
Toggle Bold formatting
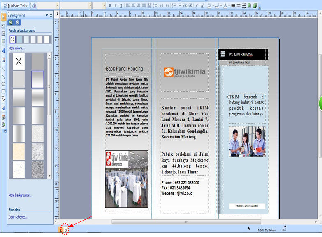tap(110, 6)
